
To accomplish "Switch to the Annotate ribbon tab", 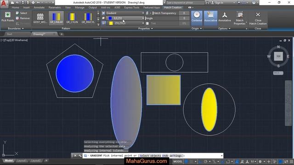I will tap(39, 7).
